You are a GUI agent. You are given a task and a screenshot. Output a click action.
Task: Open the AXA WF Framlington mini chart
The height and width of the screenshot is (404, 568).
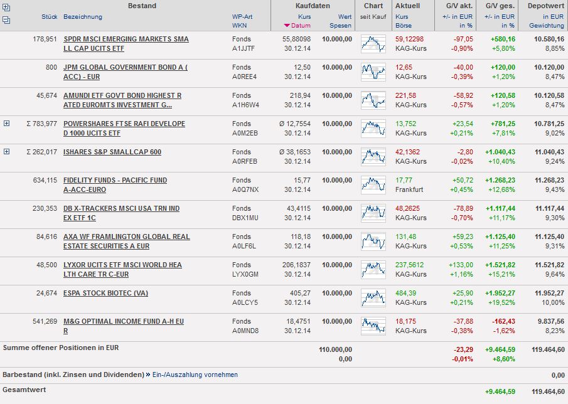[x=373, y=242]
